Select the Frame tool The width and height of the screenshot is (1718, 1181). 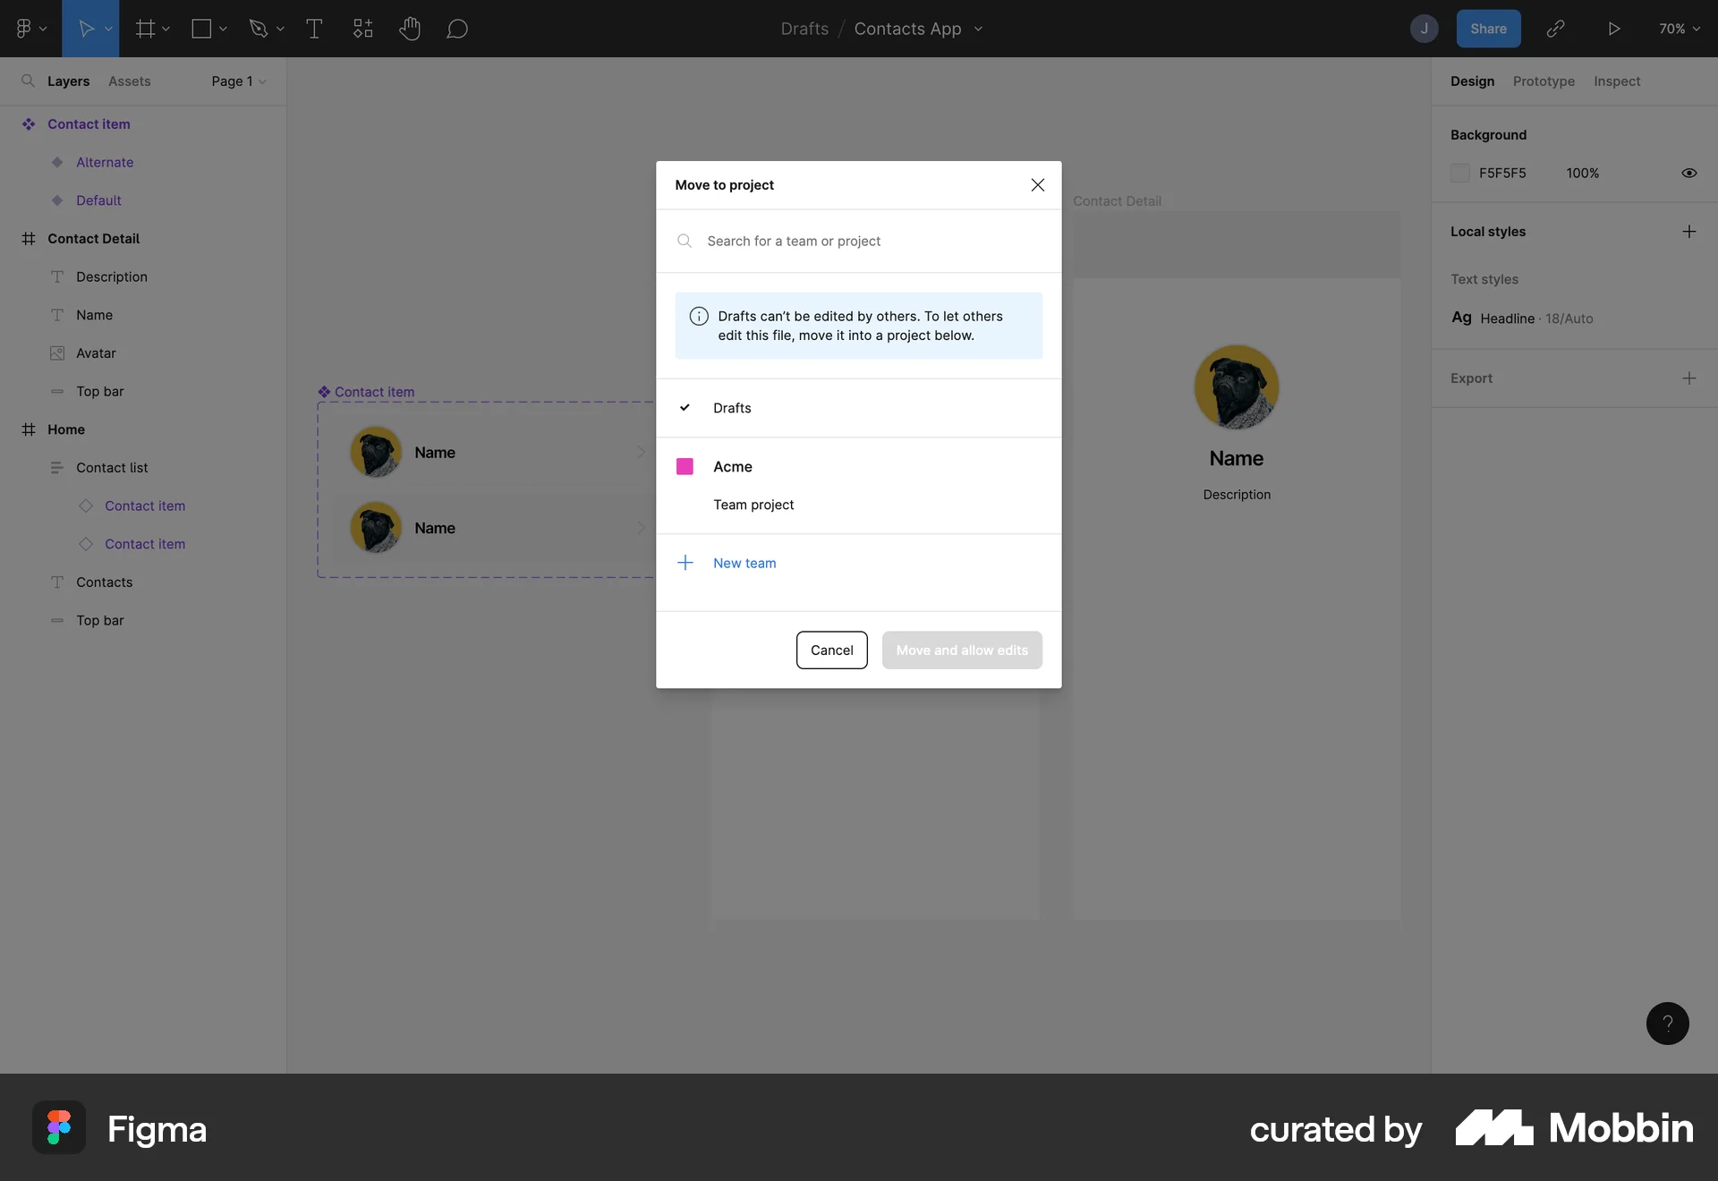coord(146,28)
